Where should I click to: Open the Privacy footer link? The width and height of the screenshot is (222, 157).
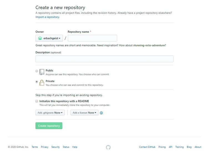click(x=45, y=147)
